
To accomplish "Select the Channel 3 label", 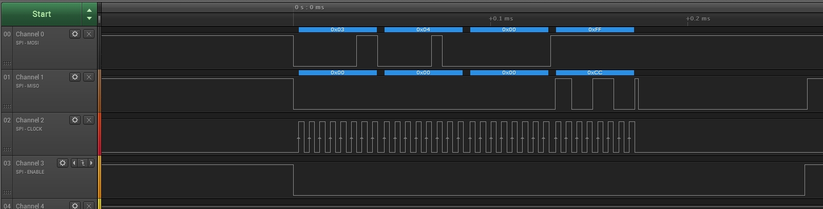I will tap(30, 163).
